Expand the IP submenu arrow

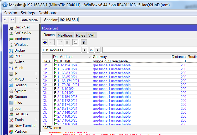(x=36, y=73)
